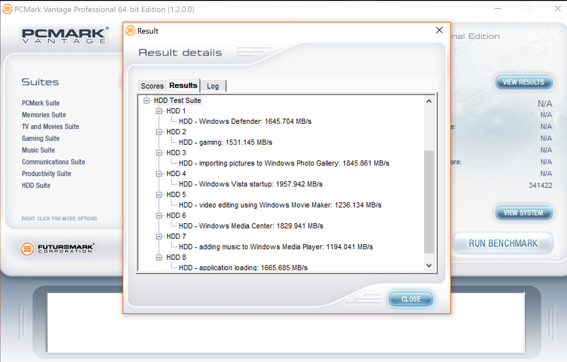
Task: Collapse the HDD Test Suite tree node
Action: click(146, 101)
